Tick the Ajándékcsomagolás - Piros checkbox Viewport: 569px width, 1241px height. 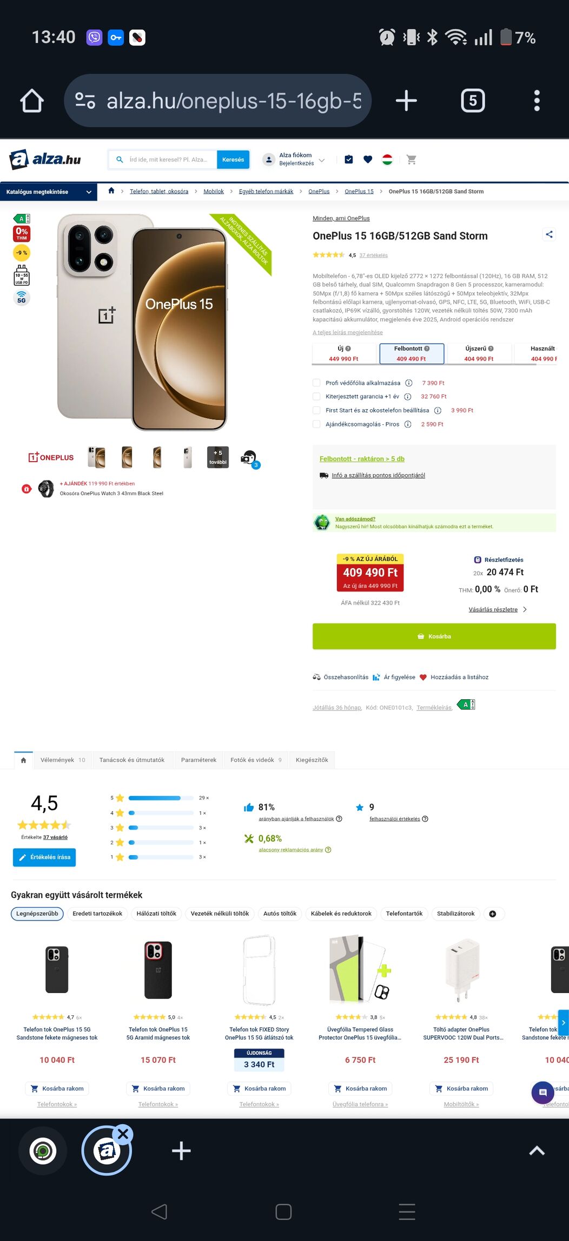coord(316,424)
